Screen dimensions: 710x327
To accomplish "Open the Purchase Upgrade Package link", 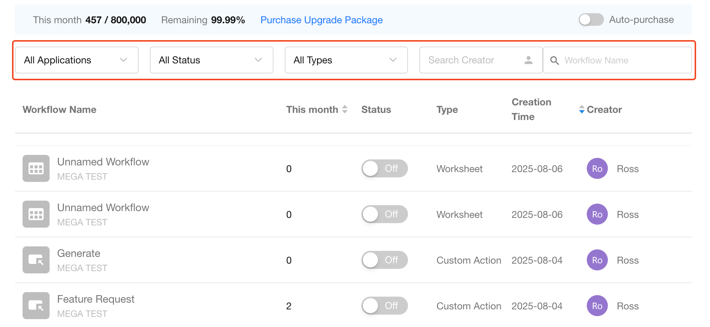I will tap(321, 20).
